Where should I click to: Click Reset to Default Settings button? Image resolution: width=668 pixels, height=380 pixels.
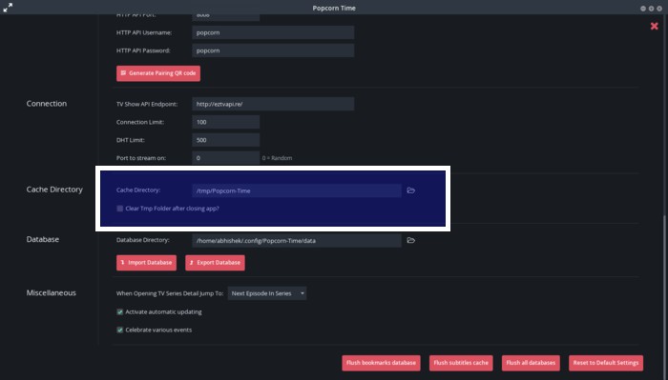click(x=606, y=363)
